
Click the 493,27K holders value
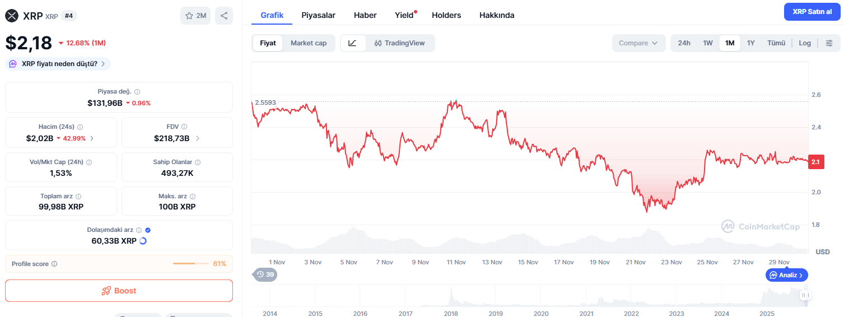(x=177, y=173)
